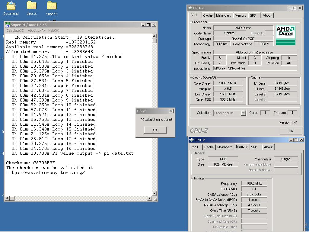The height and width of the screenshot is (232, 309).
Task: Minimize the Super PI window
Action: click(143, 25)
